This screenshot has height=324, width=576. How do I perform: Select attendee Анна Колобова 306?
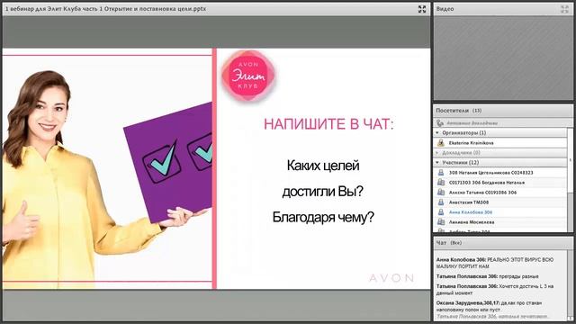(x=500, y=212)
